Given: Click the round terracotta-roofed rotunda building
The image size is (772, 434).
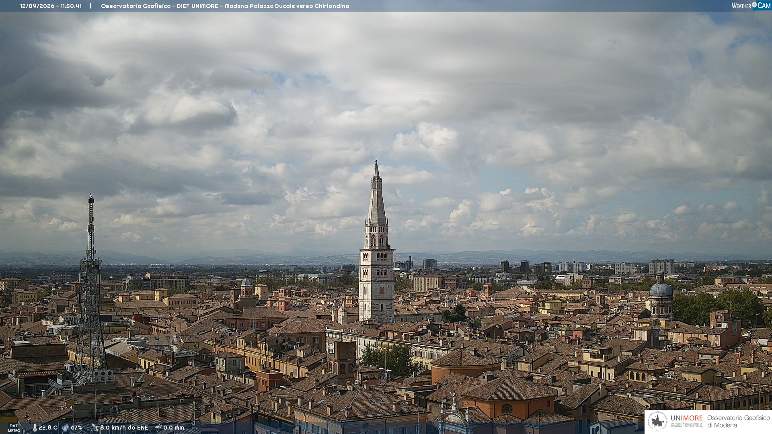Looking at the screenshot, I should click(x=466, y=364).
